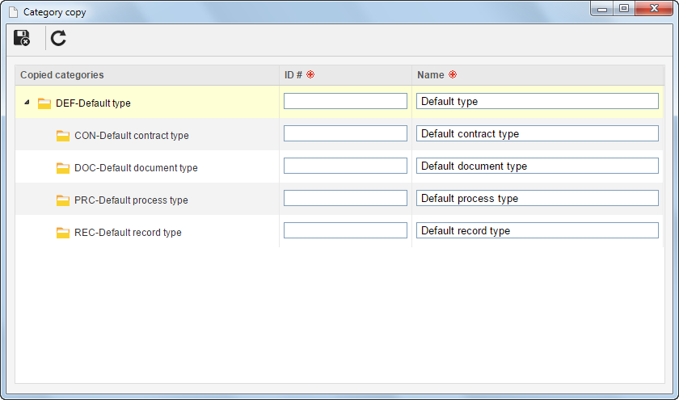The image size is (679, 400).
Task: Click the CON-Default contract type folder icon
Action: [63, 136]
